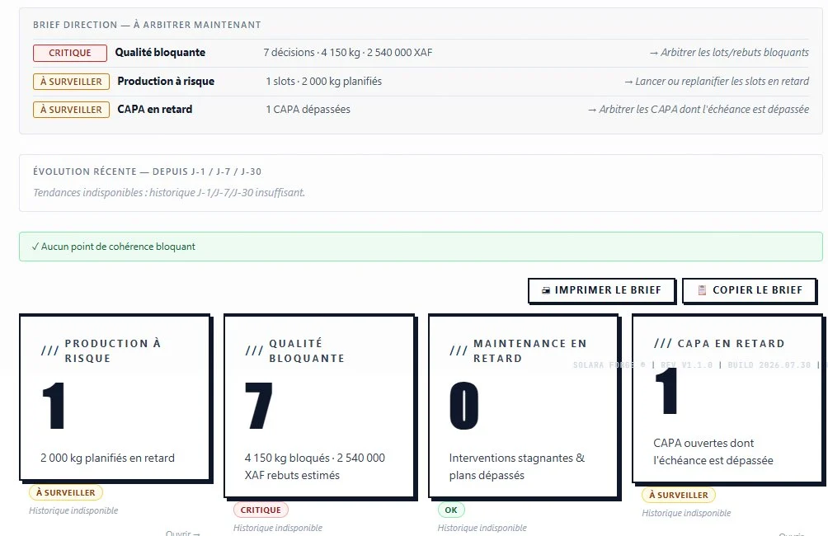Click 'Historique indisponible' under Maintenance en retard card
The width and height of the screenshot is (828, 536).
[482, 528]
